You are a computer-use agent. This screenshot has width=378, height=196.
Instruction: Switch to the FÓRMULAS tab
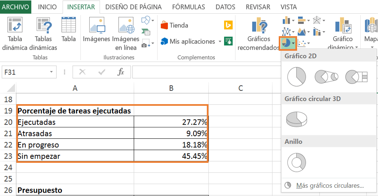pyautogui.click(x=189, y=7)
